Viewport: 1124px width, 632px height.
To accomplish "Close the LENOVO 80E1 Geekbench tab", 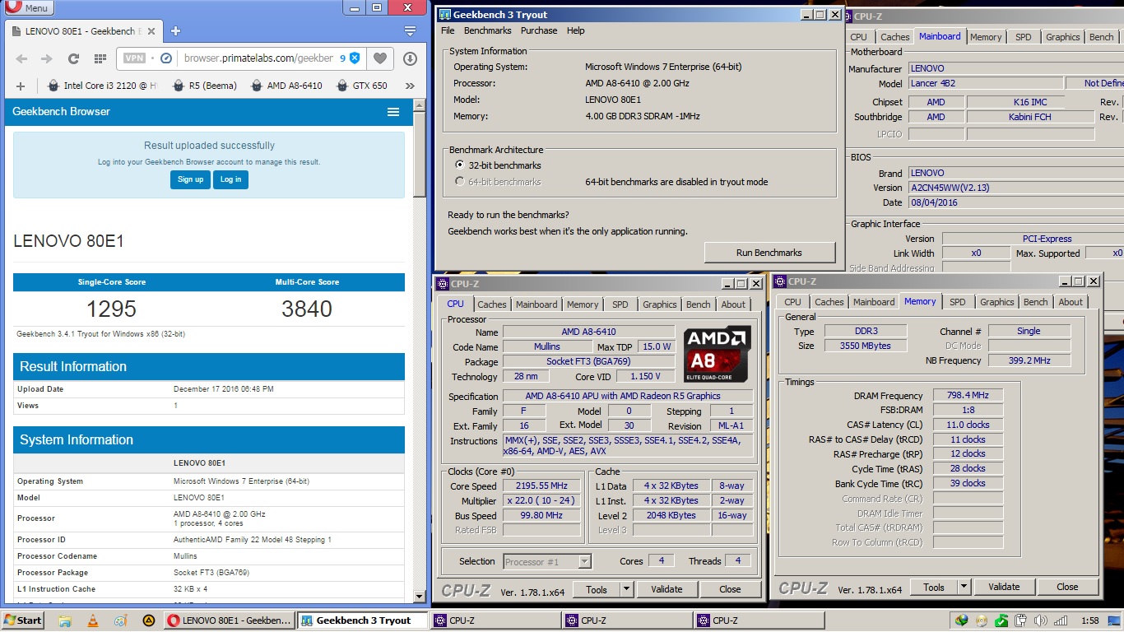I will pyautogui.click(x=152, y=31).
